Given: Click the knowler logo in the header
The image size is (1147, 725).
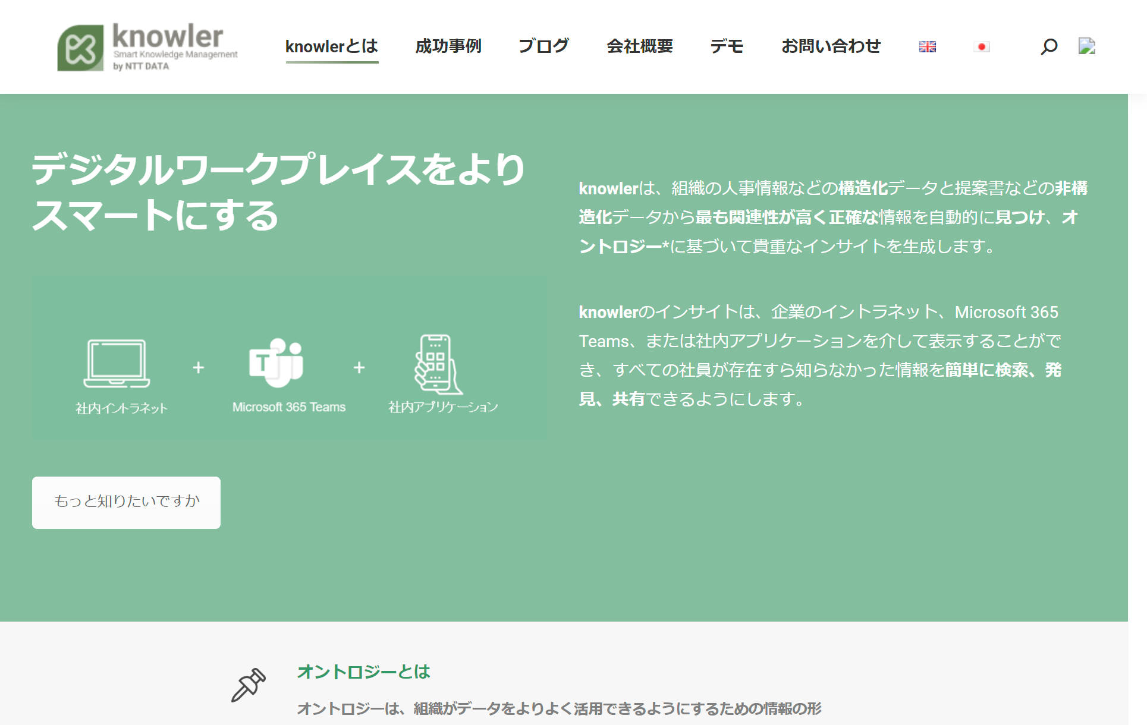Looking at the screenshot, I should pyautogui.click(x=147, y=47).
